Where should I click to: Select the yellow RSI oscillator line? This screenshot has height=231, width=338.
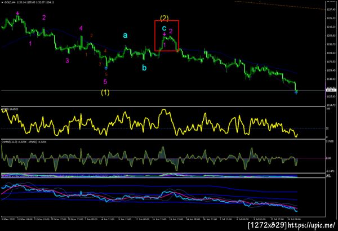149,123
